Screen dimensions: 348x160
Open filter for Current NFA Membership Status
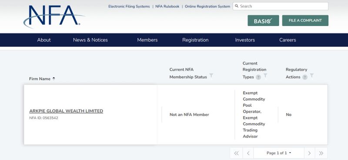coord(211,75)
